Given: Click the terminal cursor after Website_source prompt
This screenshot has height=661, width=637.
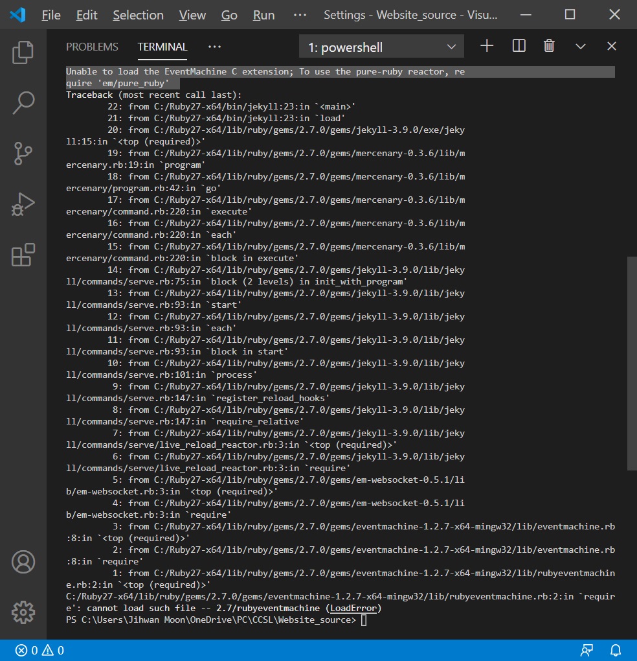Looking at the screenshot, I should (x=364, y=620).
